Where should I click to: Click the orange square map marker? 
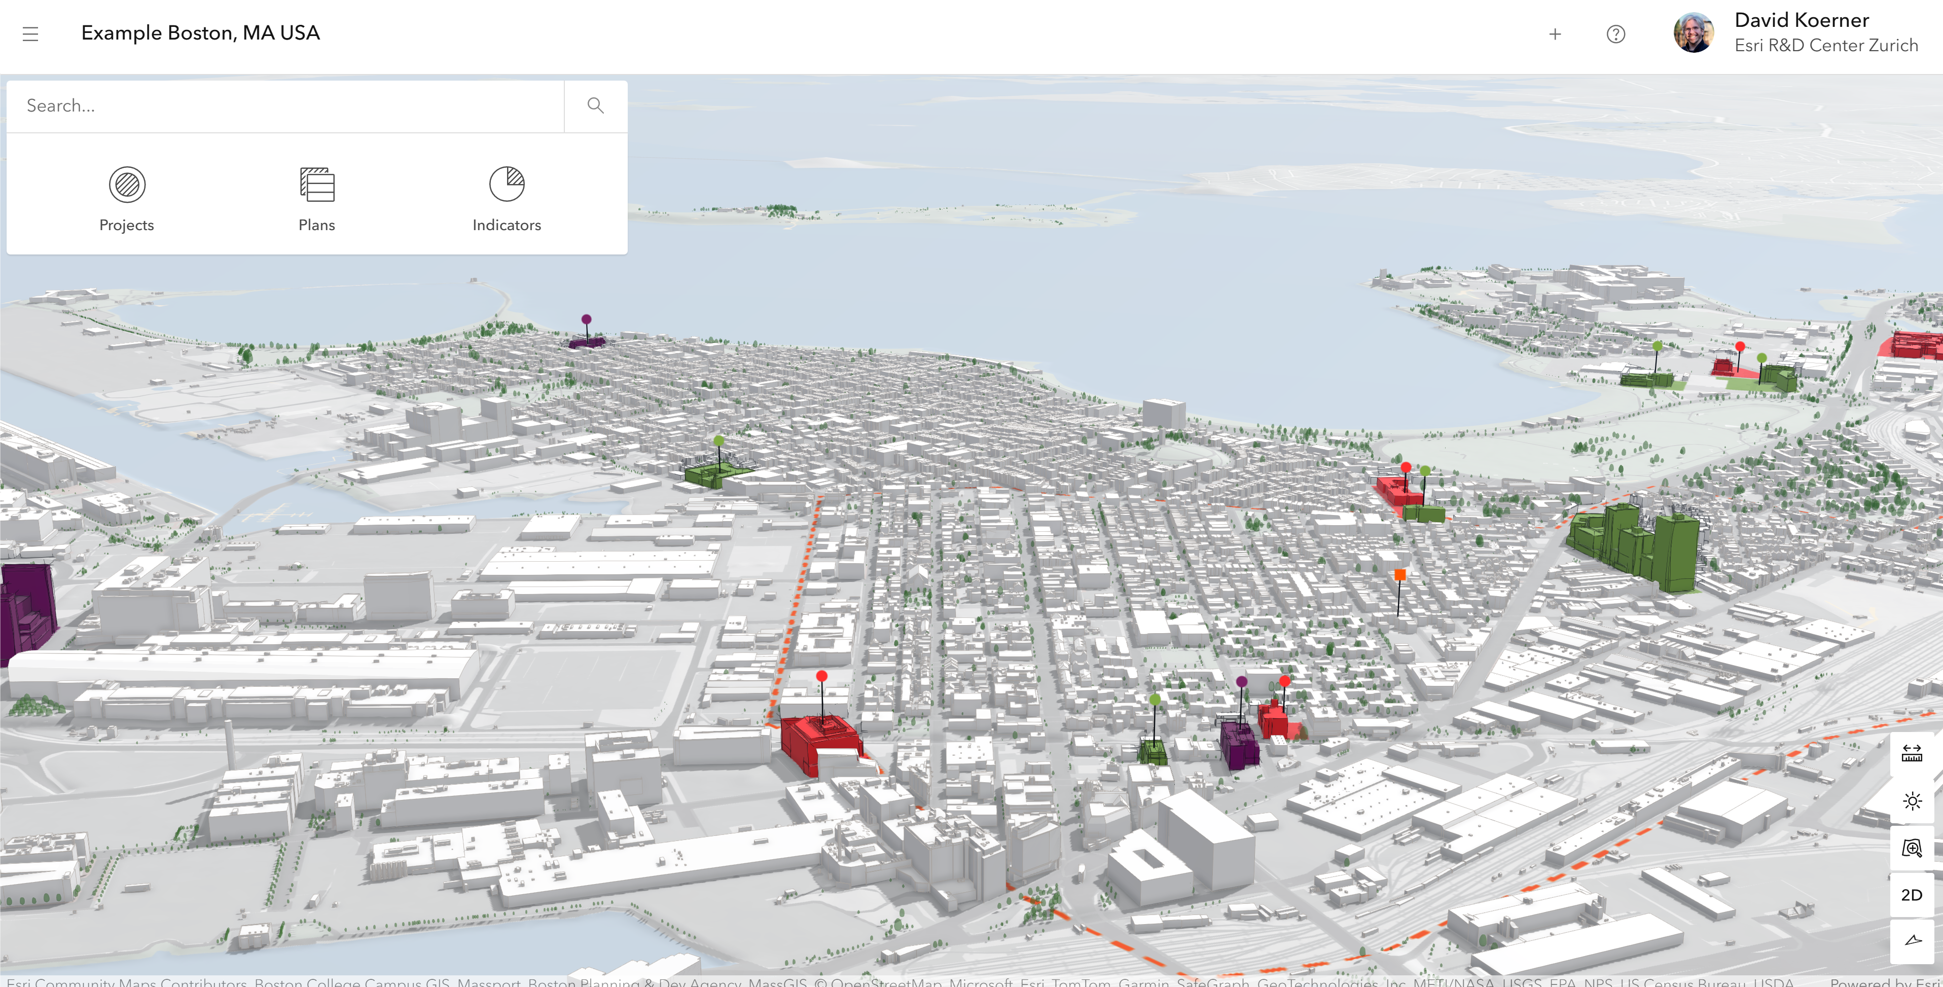pos(1400,575)
